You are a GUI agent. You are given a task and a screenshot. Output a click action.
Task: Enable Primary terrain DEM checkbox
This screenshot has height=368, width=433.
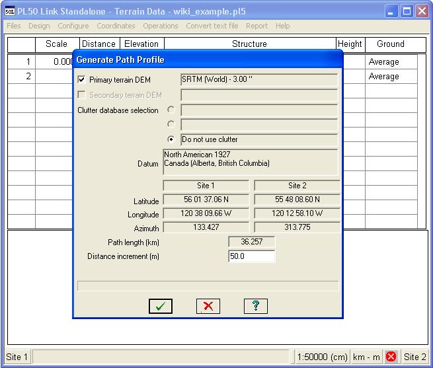tap(81, 80)
